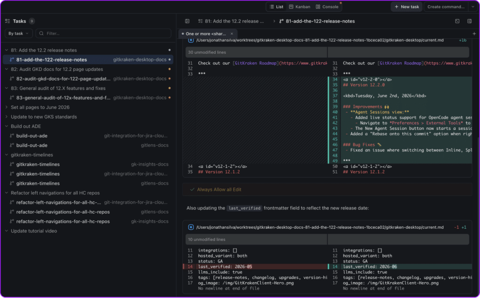Collapse the Build out ADE task

tap(7, 127)
